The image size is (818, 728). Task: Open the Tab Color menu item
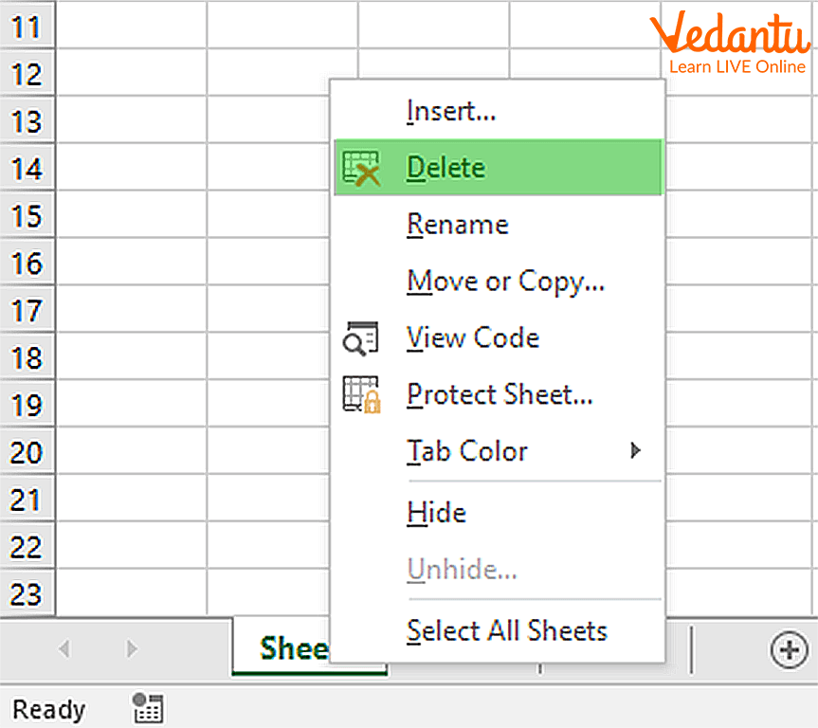pyautogui.click(x=466, y=451)
